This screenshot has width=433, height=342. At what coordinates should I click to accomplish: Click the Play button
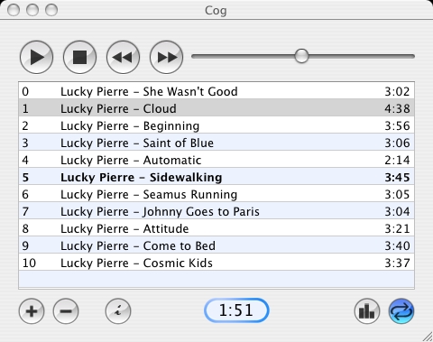(x=36, y=57)
